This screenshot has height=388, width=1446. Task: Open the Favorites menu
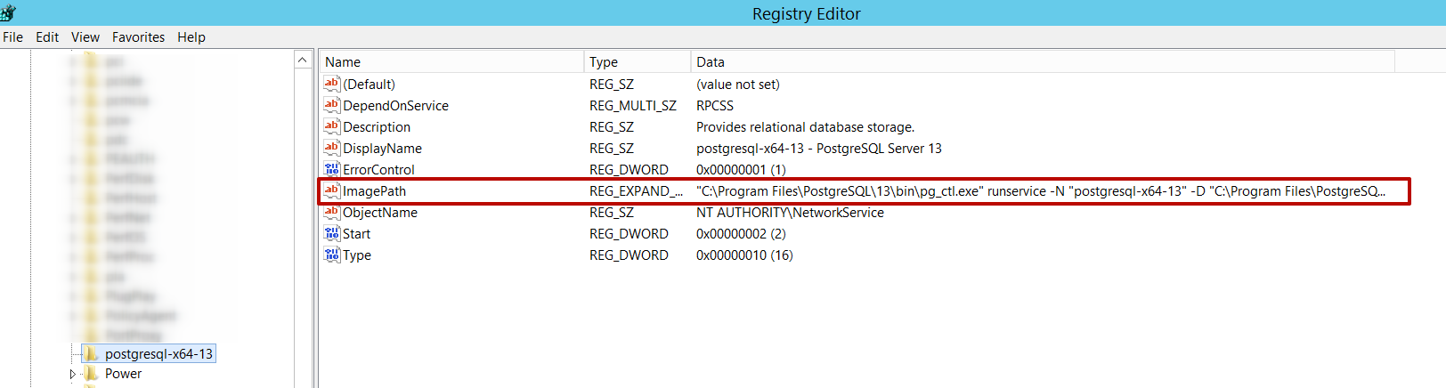point(138,37)
